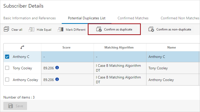Select the Potential Duplicates List tab
The height and width of the screenshot is (112, 200).
point(86,18)
